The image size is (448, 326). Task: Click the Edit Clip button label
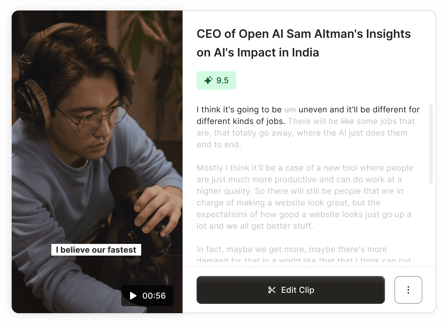tap(297, 290)
